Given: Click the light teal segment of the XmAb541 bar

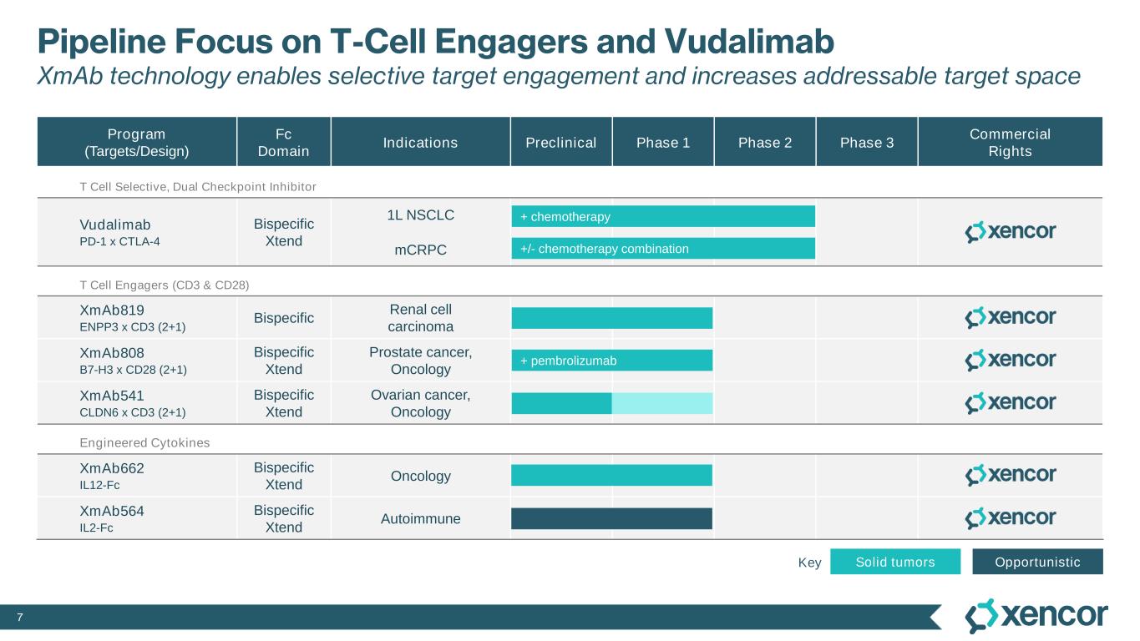Looking at the screenshot, I should (662, 403).
